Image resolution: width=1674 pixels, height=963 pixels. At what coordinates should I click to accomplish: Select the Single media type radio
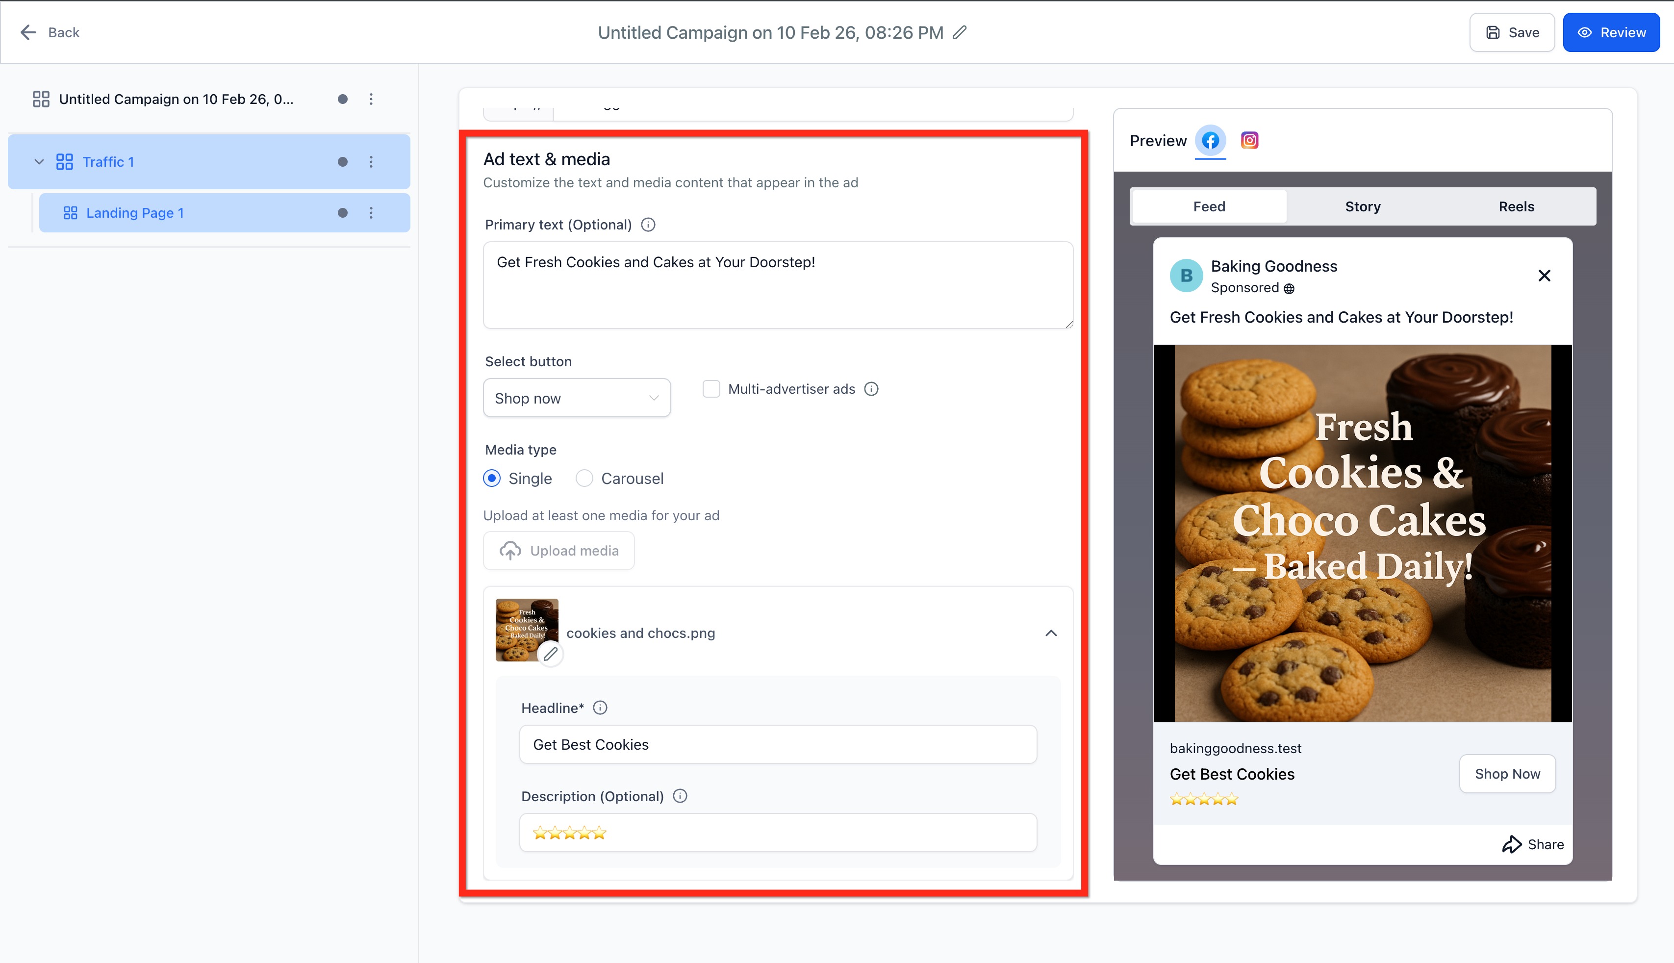pos(491,478)
